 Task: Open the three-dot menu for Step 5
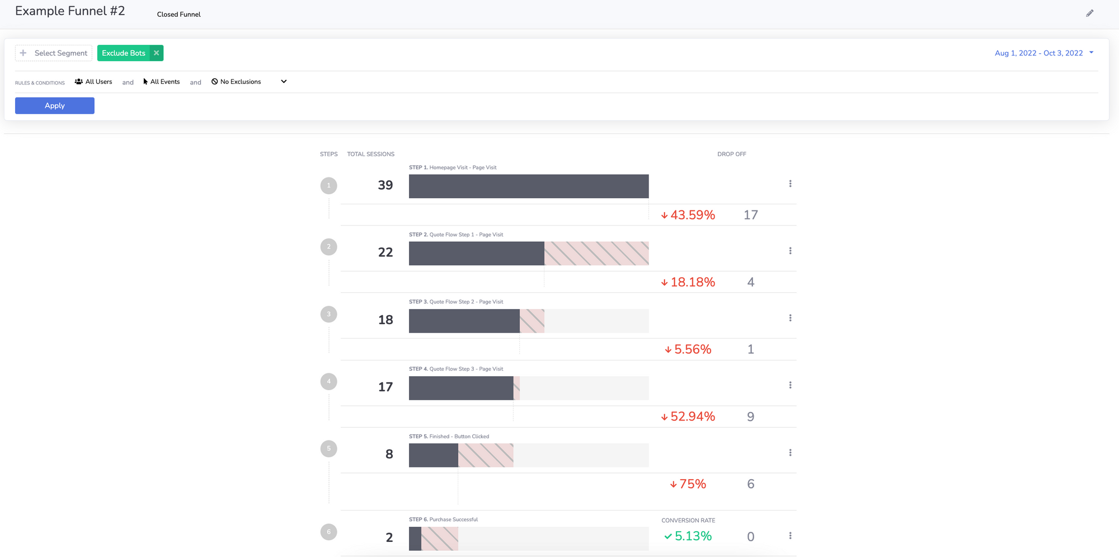pyautogui.click(x=790, y=452)
